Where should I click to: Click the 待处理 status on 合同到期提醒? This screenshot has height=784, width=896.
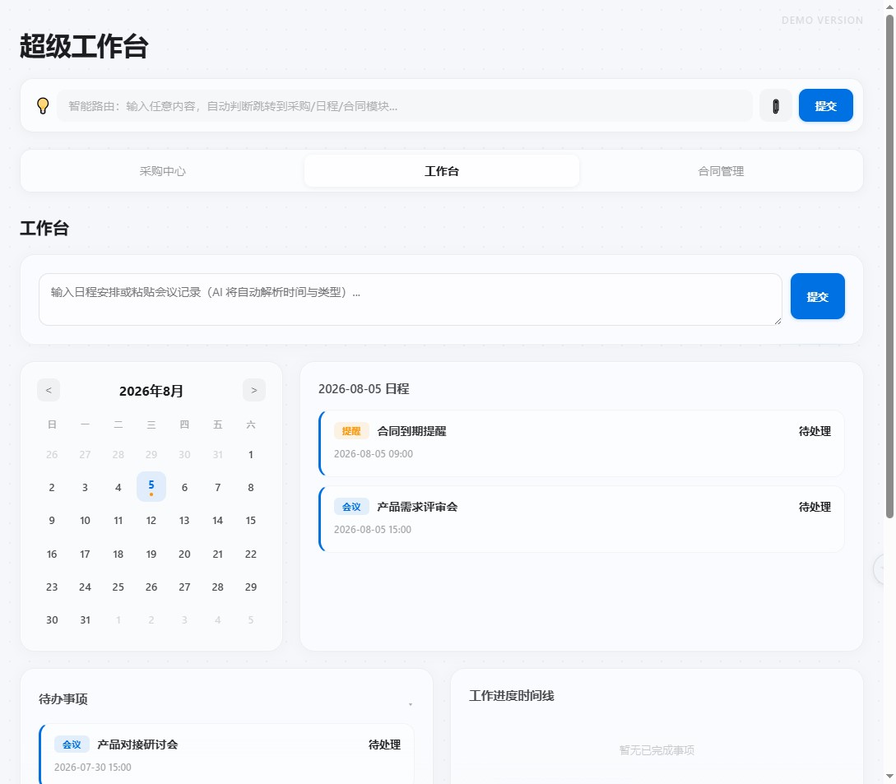[815, 431]
